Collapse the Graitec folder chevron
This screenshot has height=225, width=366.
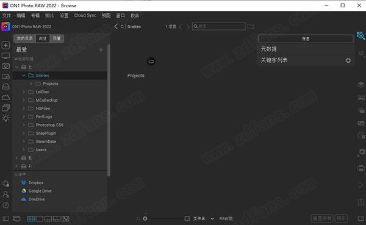click(24, 76)
